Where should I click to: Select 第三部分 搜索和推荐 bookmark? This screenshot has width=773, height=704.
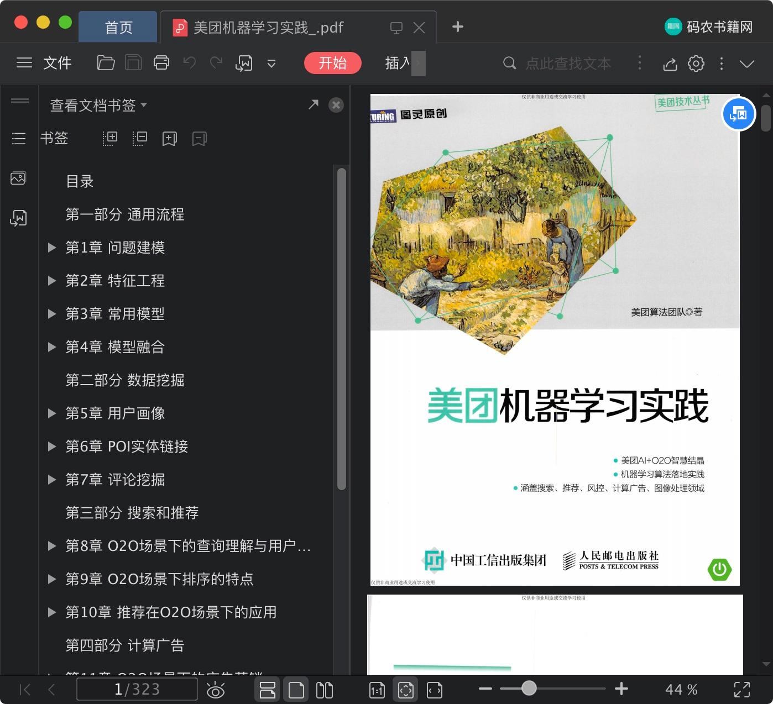132,513
